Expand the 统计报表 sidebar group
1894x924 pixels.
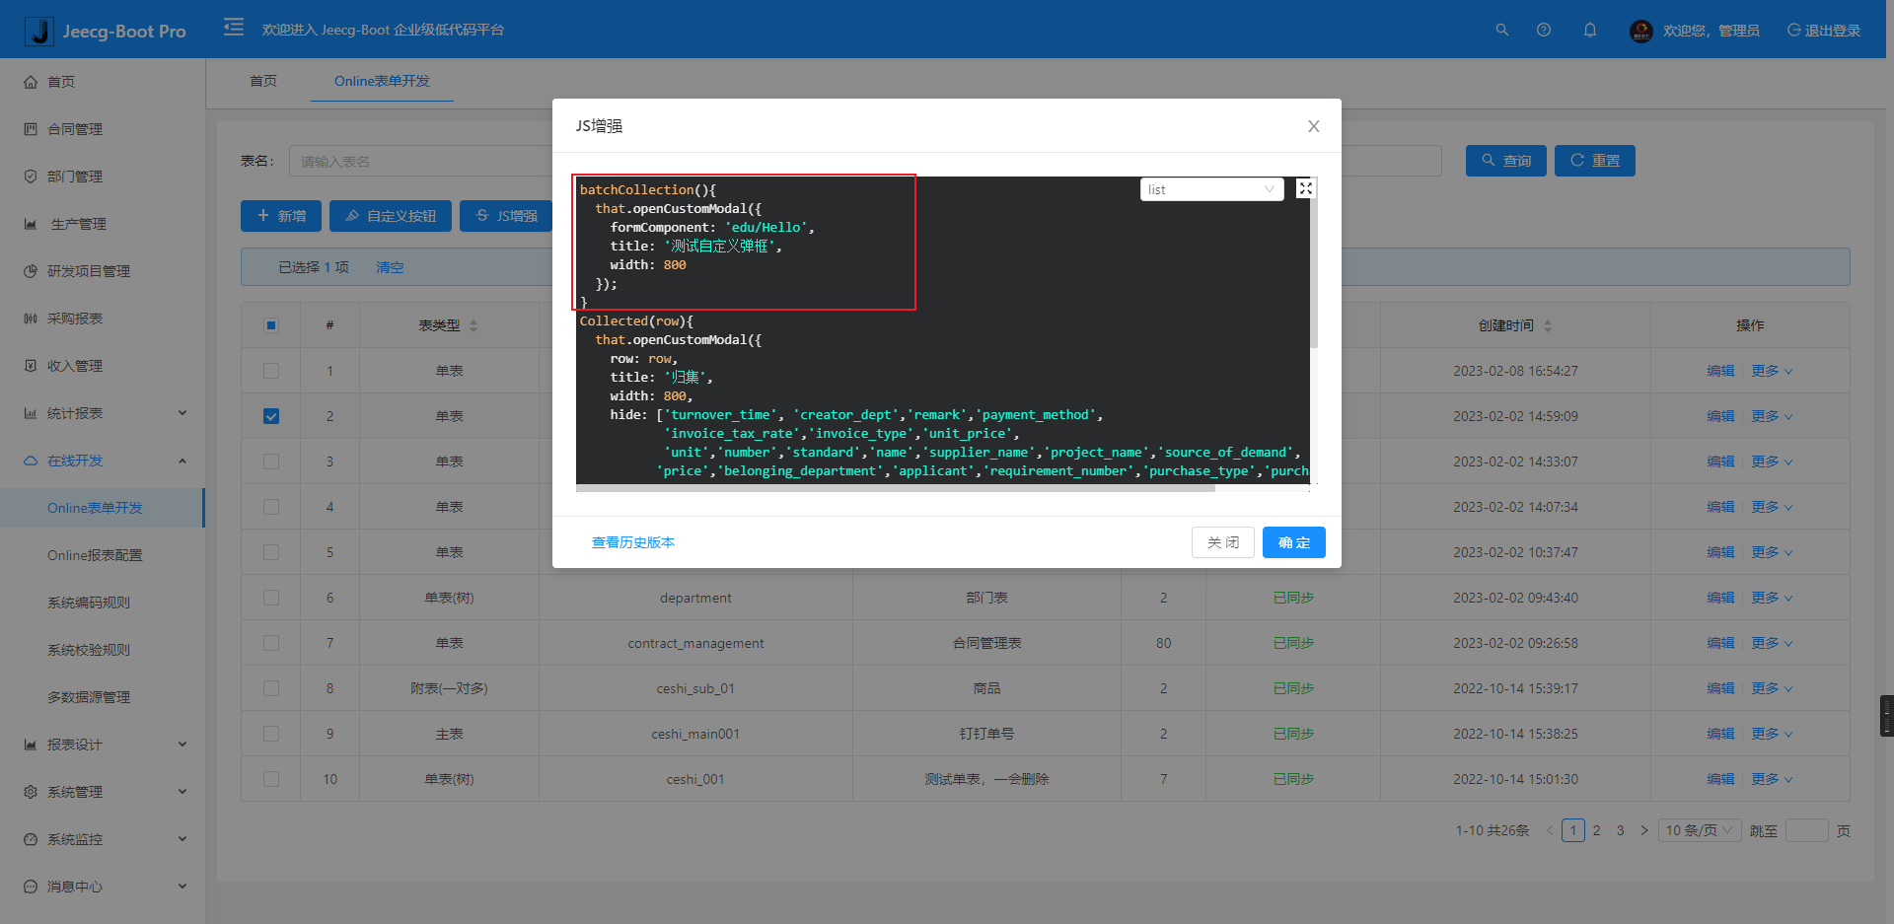(103, 413)
